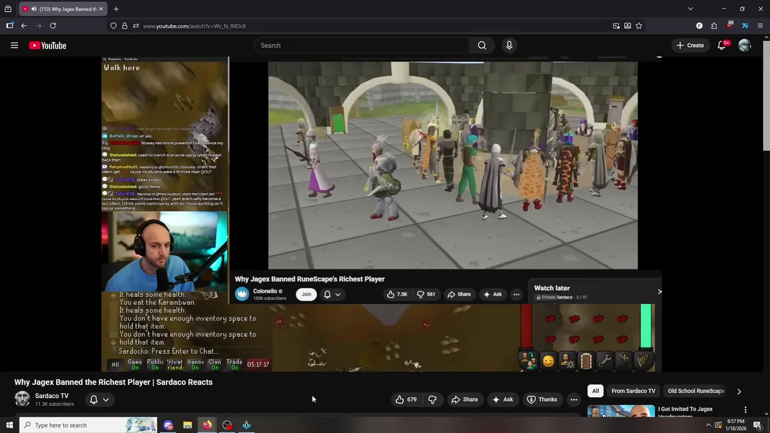Click the in-game All chat tab

point(115,364)
